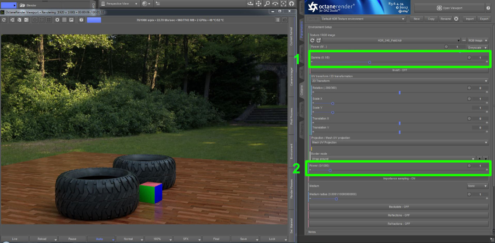Open viewport help question mark icon

point(81,20)
